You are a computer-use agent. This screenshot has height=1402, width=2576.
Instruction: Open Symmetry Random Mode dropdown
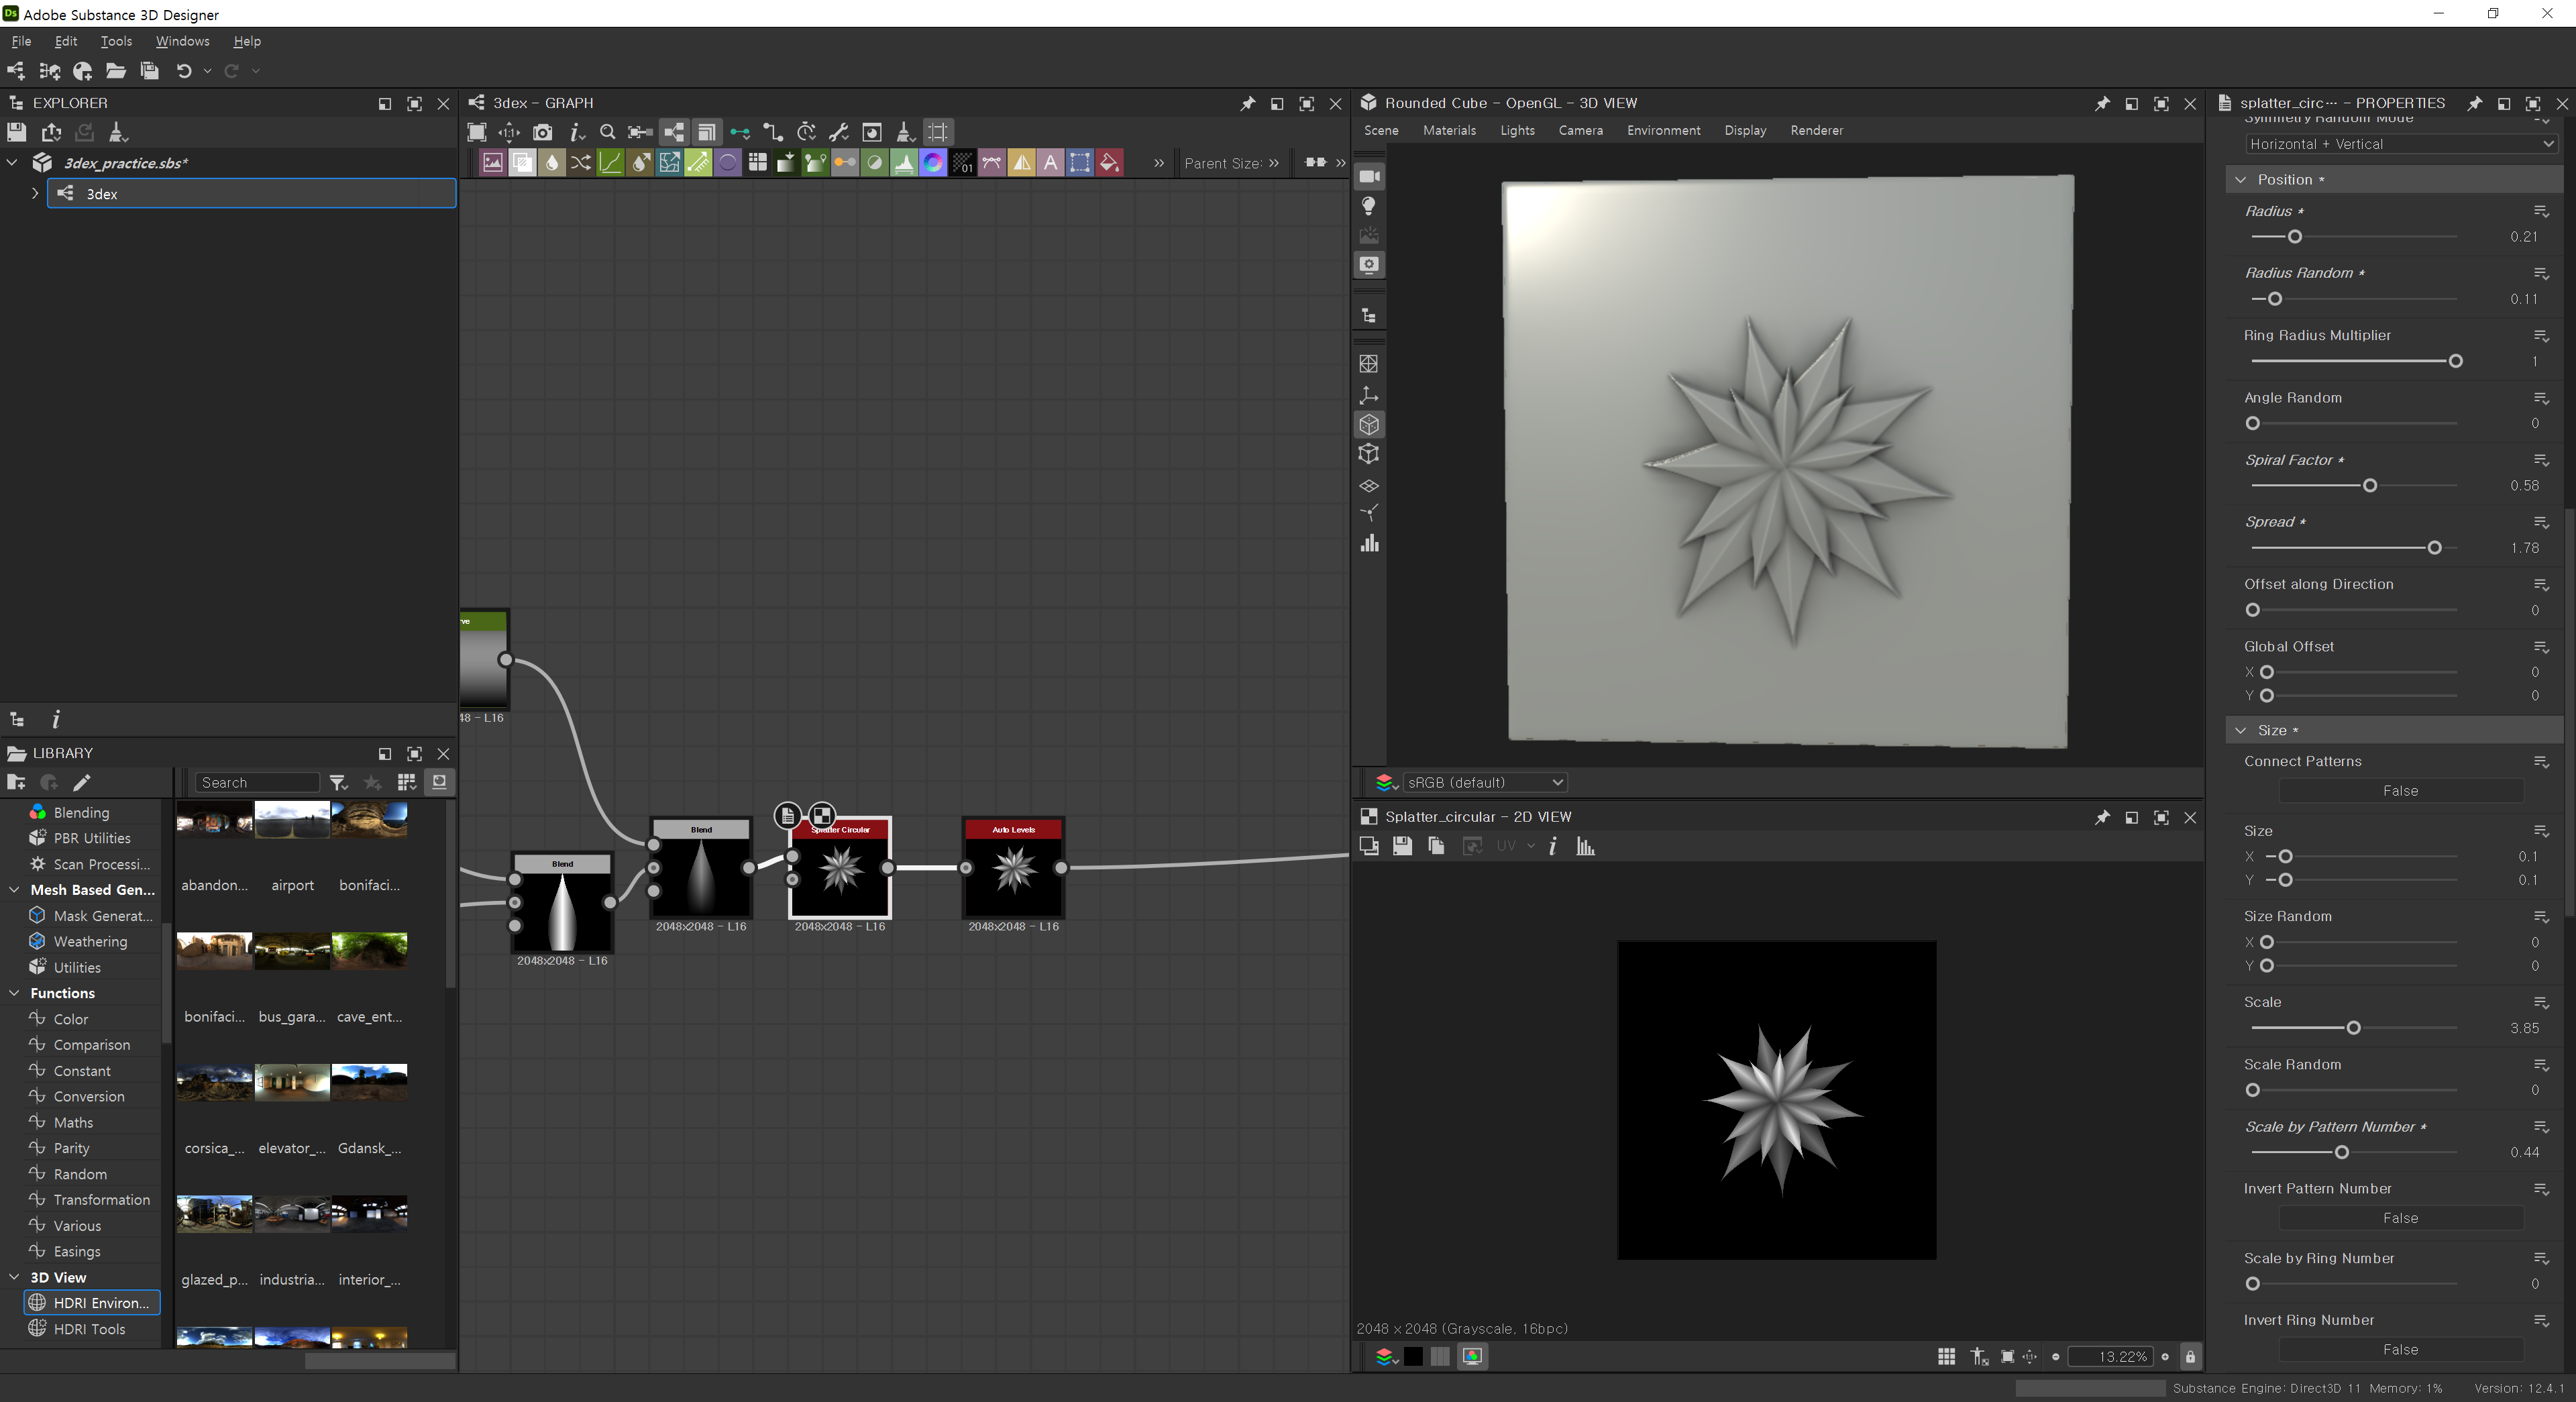click(2400, 144)
